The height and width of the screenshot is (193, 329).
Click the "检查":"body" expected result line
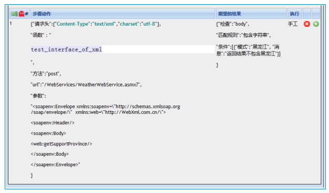(x=233, y=24)
